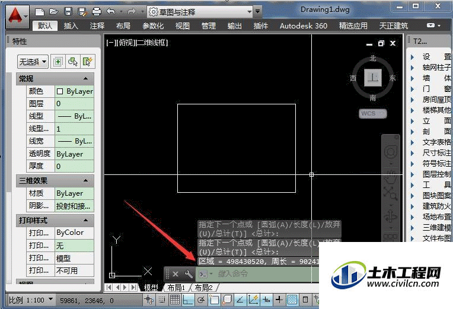Click the Plot printer icon

point(97,12)
